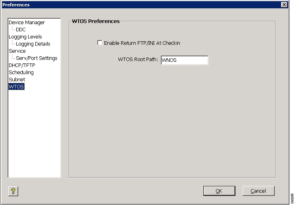Select Subnet preferences
This screenshot has width=295, height=205.
pos(17,80)
